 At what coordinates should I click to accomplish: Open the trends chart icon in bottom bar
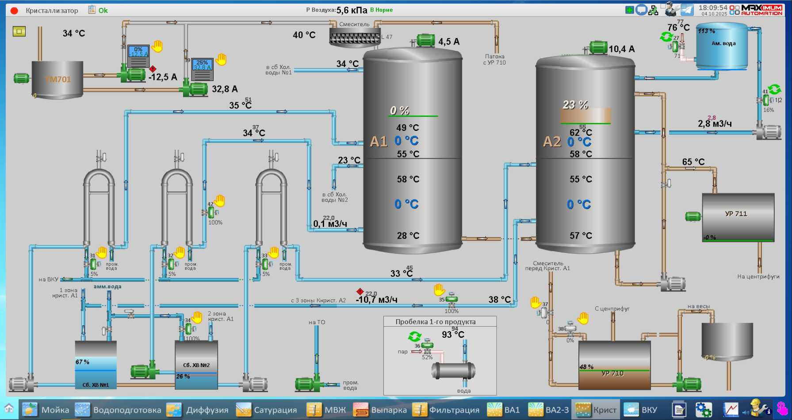coord(731,409)
